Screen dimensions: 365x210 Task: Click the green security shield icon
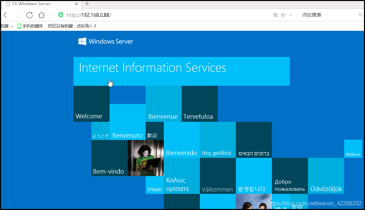coord(61,15)
